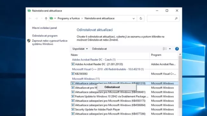Click Nainstalované aktualizace breadcrumb
This screenshot has height=116, width=207.
click(x=99, y=18)
